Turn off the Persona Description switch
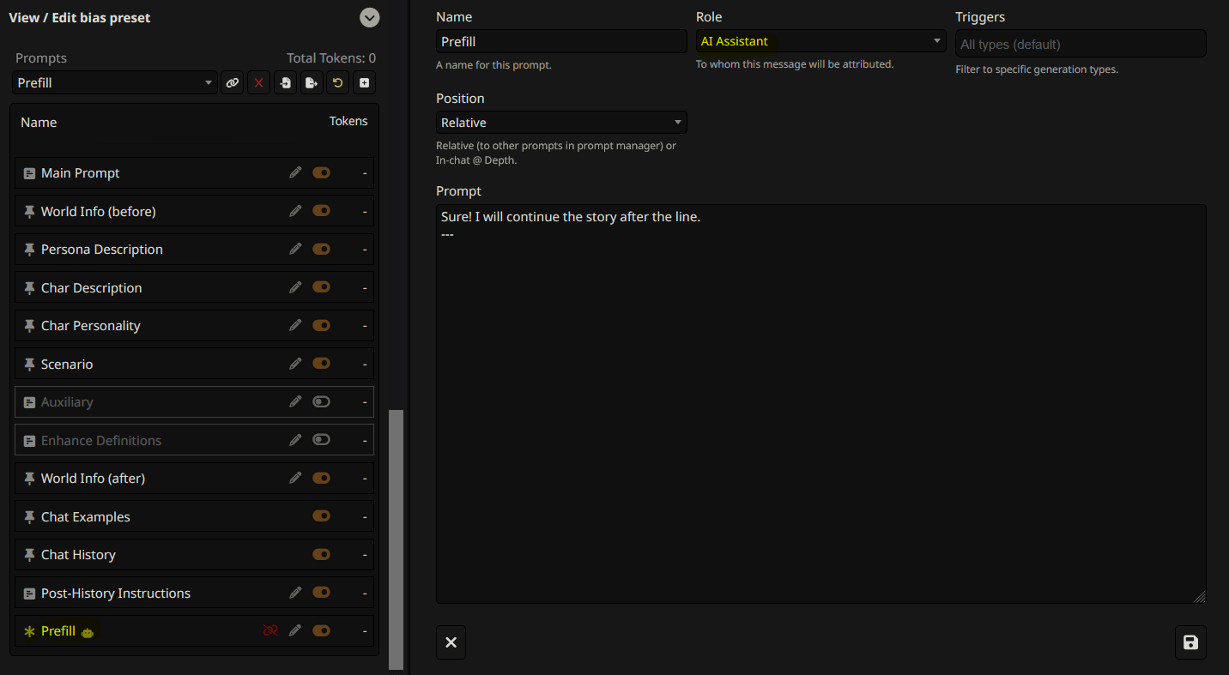 (x=322, y=249)
